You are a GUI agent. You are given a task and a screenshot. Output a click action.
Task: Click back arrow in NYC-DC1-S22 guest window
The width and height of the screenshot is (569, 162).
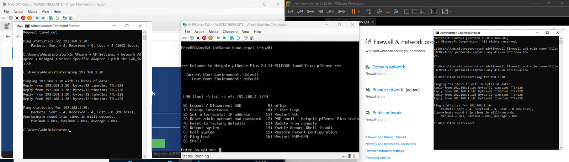8,36
